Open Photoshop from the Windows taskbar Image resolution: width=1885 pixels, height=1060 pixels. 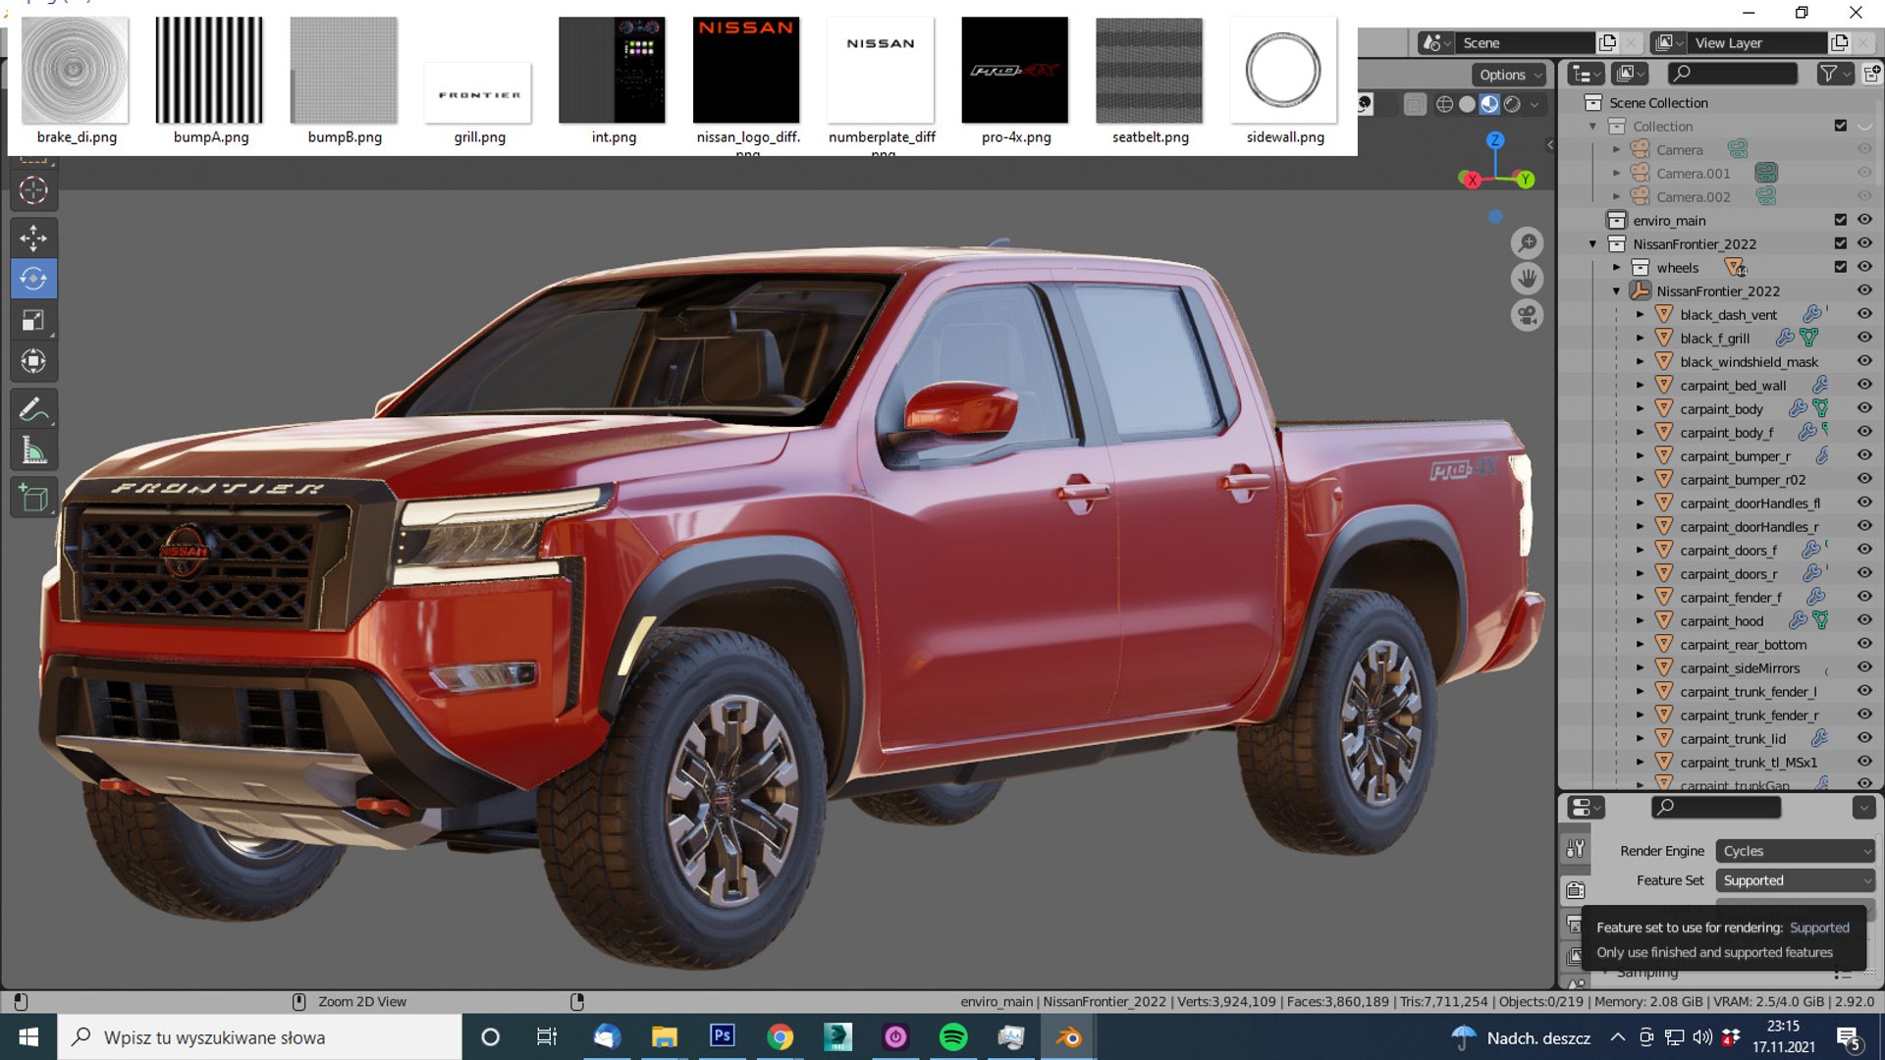(722, 1037)
